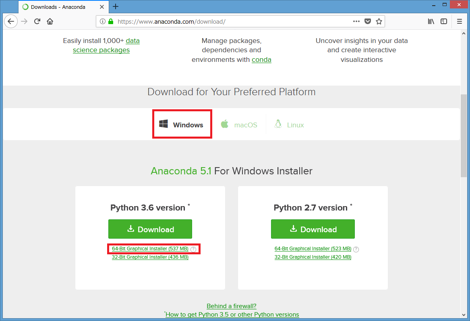
Task: Select the Windows platform tab
Action: 182,125
